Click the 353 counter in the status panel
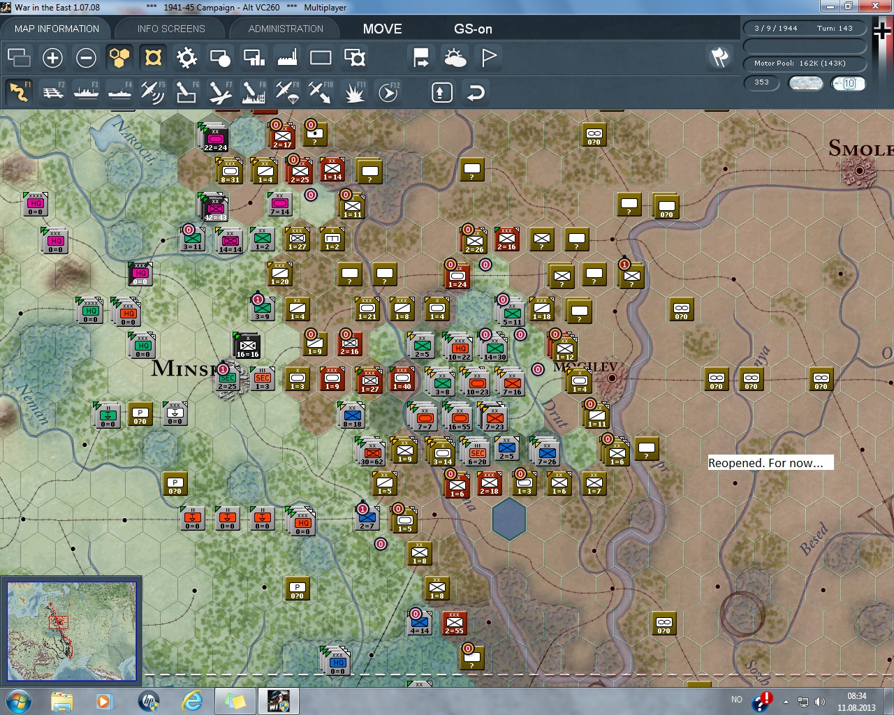Image resolution: width=894 pixels, height=715 pixels. [761, 82]
